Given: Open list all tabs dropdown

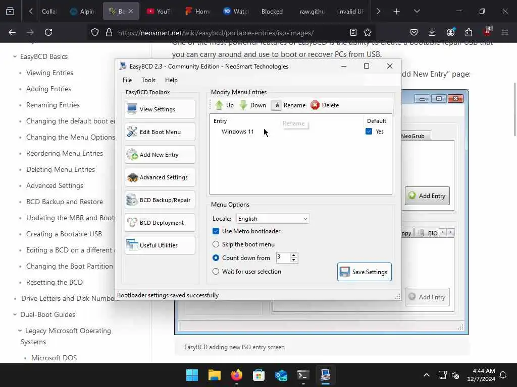Looking at the screenshot, I should (417, 12).
